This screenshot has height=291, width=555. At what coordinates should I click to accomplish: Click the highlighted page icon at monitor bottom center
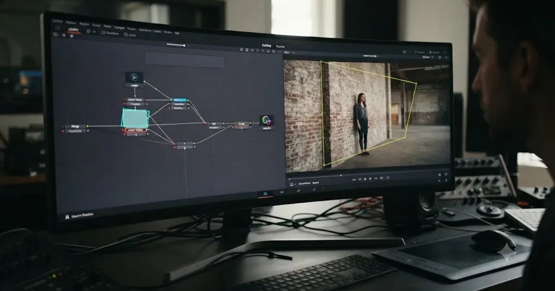click(x=265, y=194)
